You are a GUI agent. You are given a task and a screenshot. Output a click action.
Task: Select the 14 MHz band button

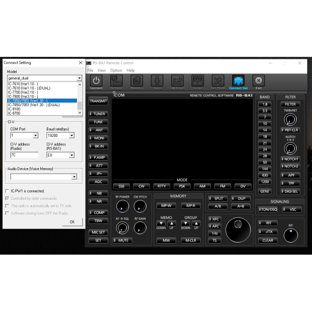[265, 130]
